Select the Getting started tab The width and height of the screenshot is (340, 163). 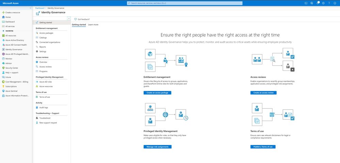tap(79, 25)
